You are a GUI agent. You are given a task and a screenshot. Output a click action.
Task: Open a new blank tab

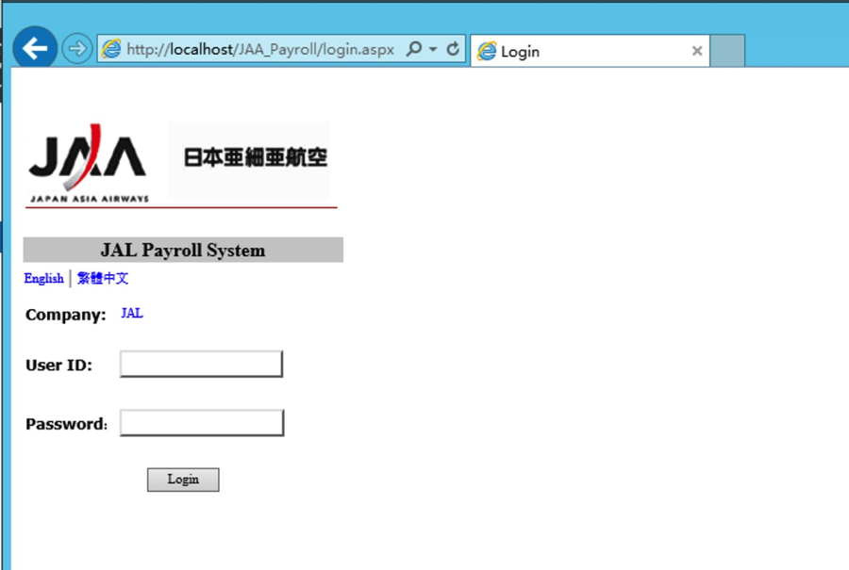726,52
